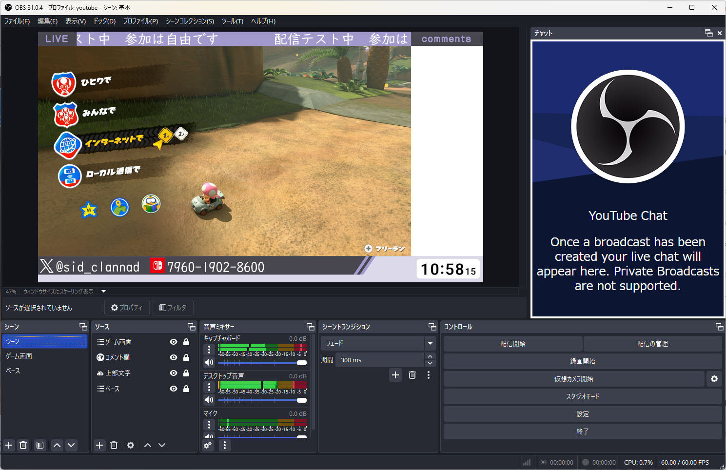Screen dimensions: 726x470
Task: Open the ツール menu
Action: (x=233, y=21)
